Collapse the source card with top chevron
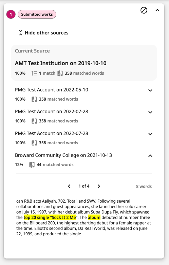Screen dimensions: 169x265 157,10
